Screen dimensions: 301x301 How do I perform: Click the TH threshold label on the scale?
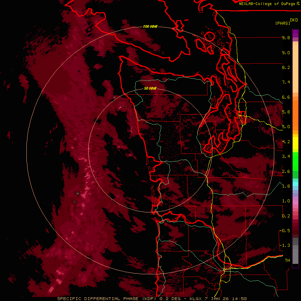287,261
